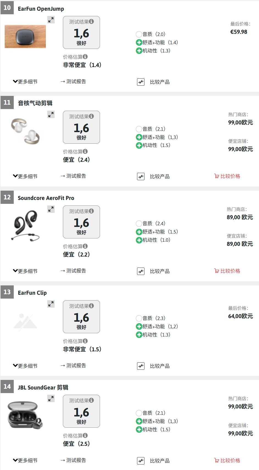Click the 音质（2.0）circle indicator
259x470 pixels.
(139, 34)
